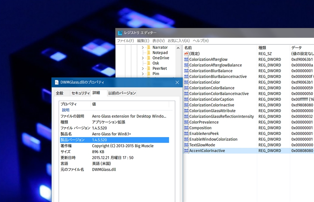Click the OneDrive folder icon
314x202 pixels.
click(149, 58)
